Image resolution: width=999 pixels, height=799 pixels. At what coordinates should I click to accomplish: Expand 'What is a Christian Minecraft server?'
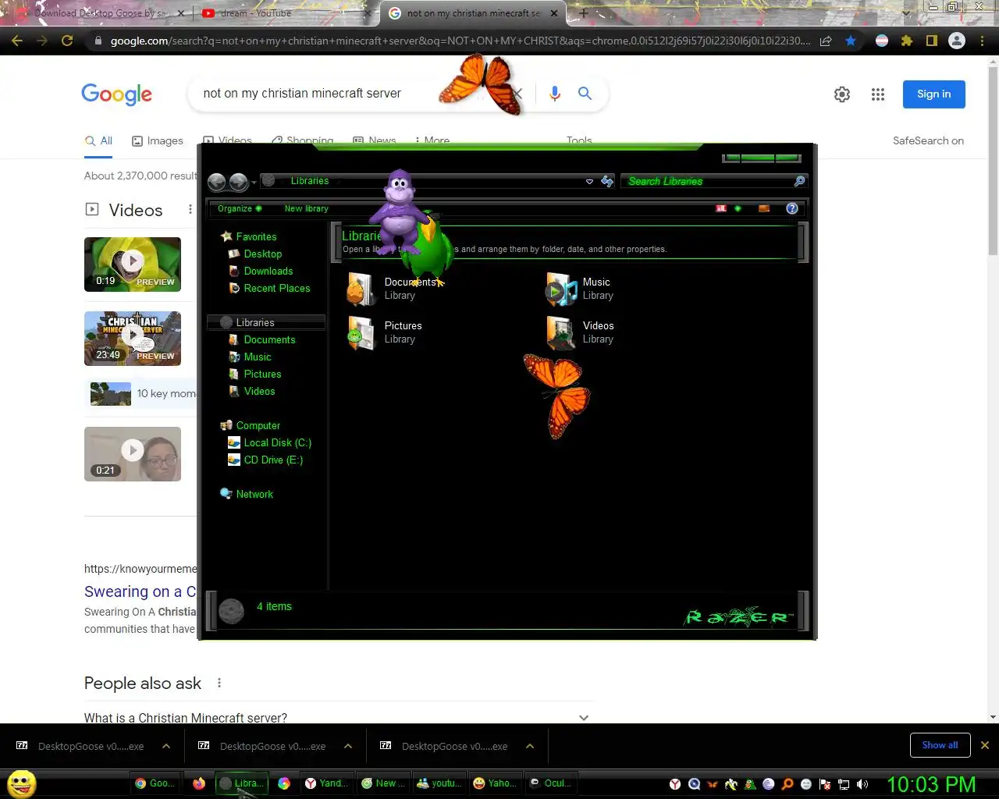click(x=337, y=718)
